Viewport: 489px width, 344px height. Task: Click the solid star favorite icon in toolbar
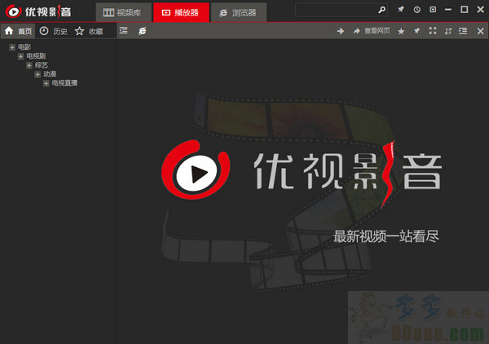point(401,31)
